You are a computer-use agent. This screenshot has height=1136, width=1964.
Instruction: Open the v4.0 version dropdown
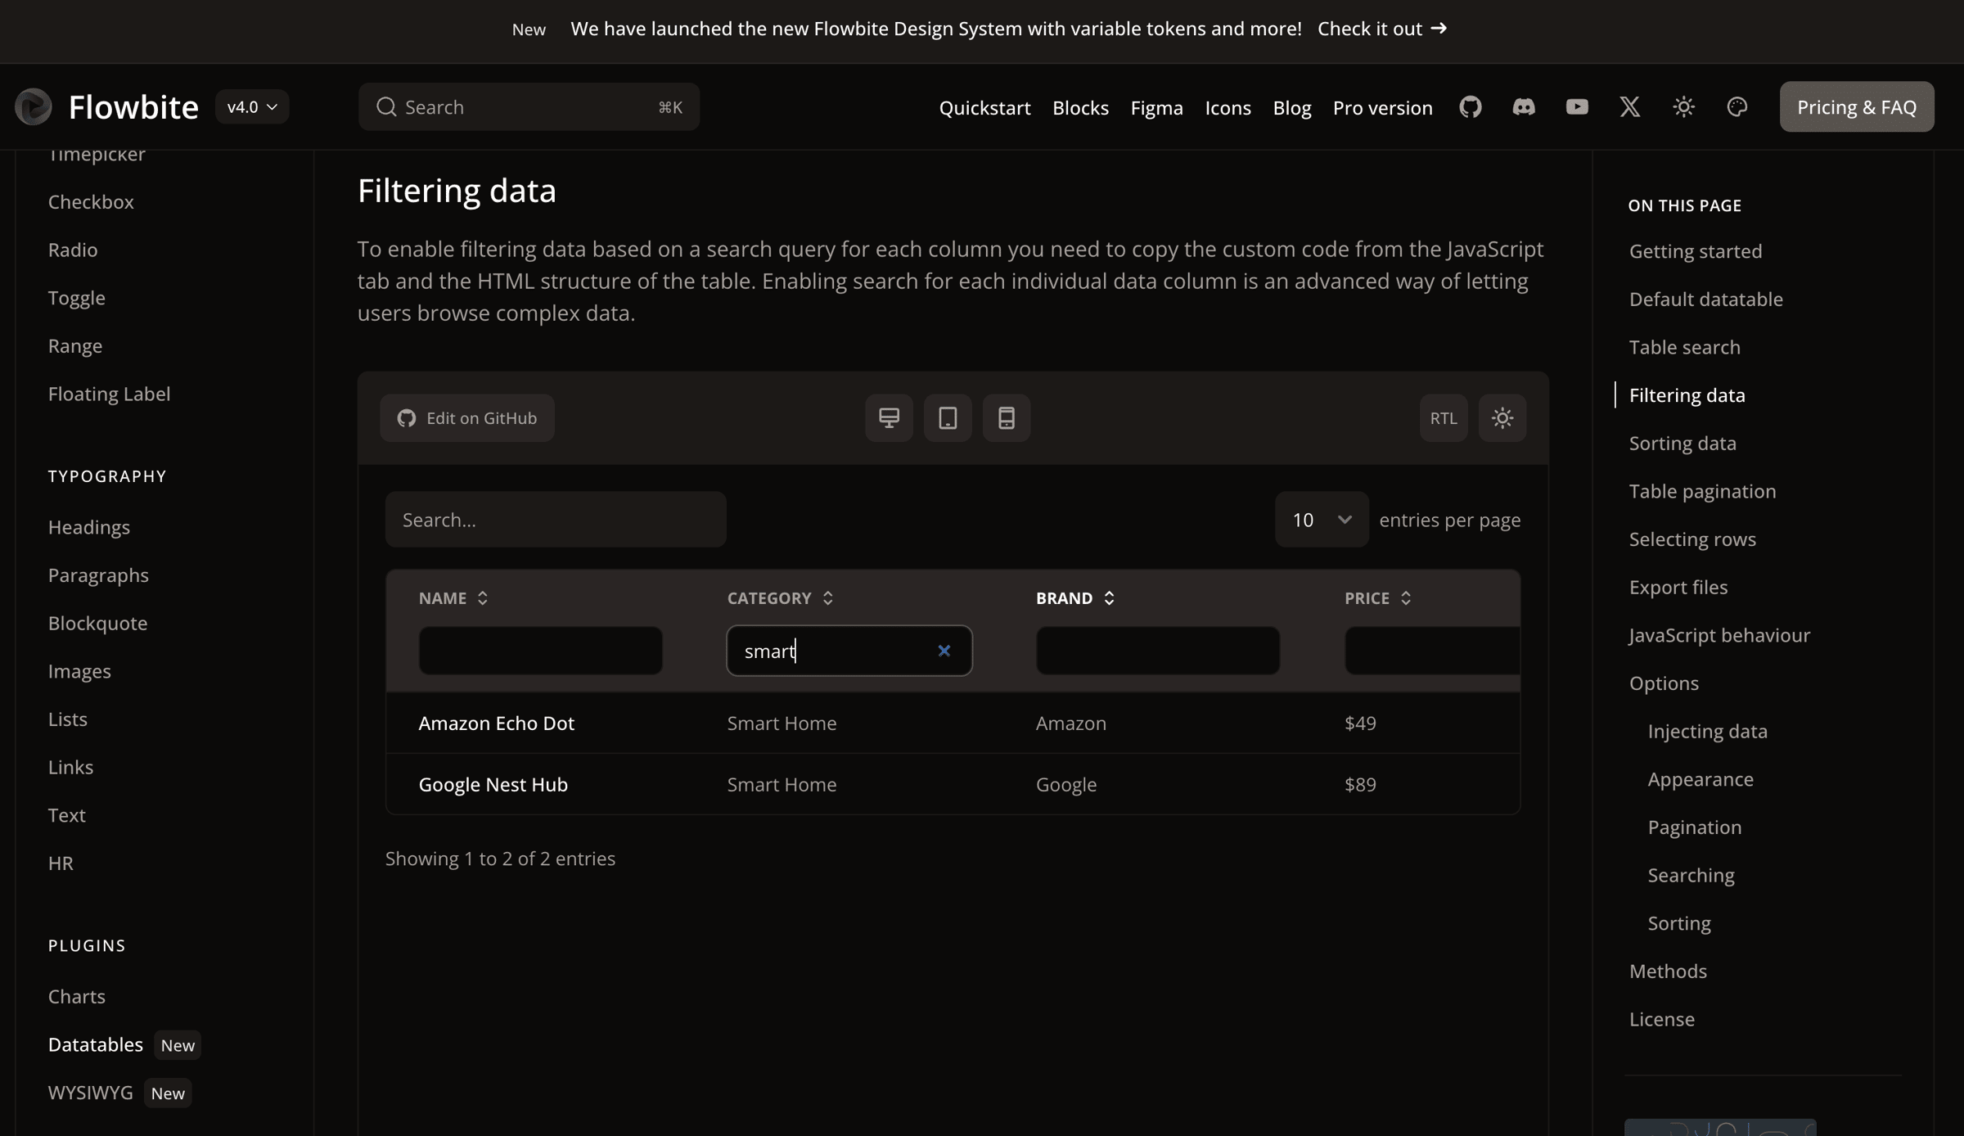252,107
